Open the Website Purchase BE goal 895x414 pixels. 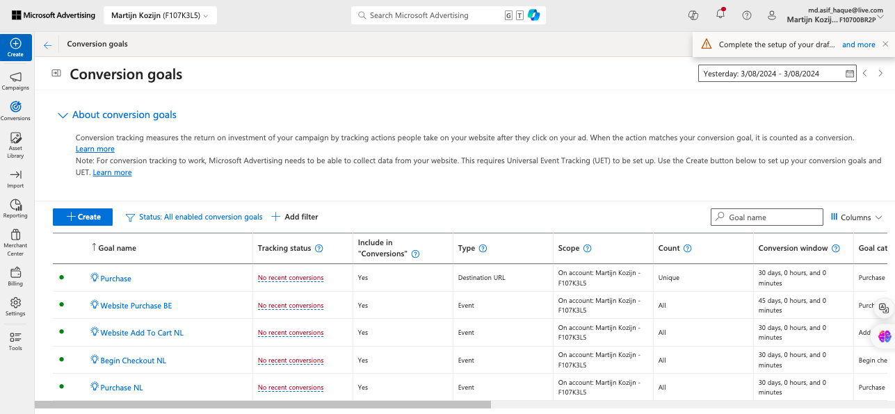136,306
